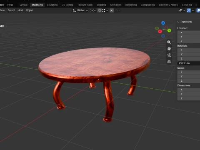Screen dimensions: 200x150
Task: Click Rotation Z field
Action: point(189,59)
